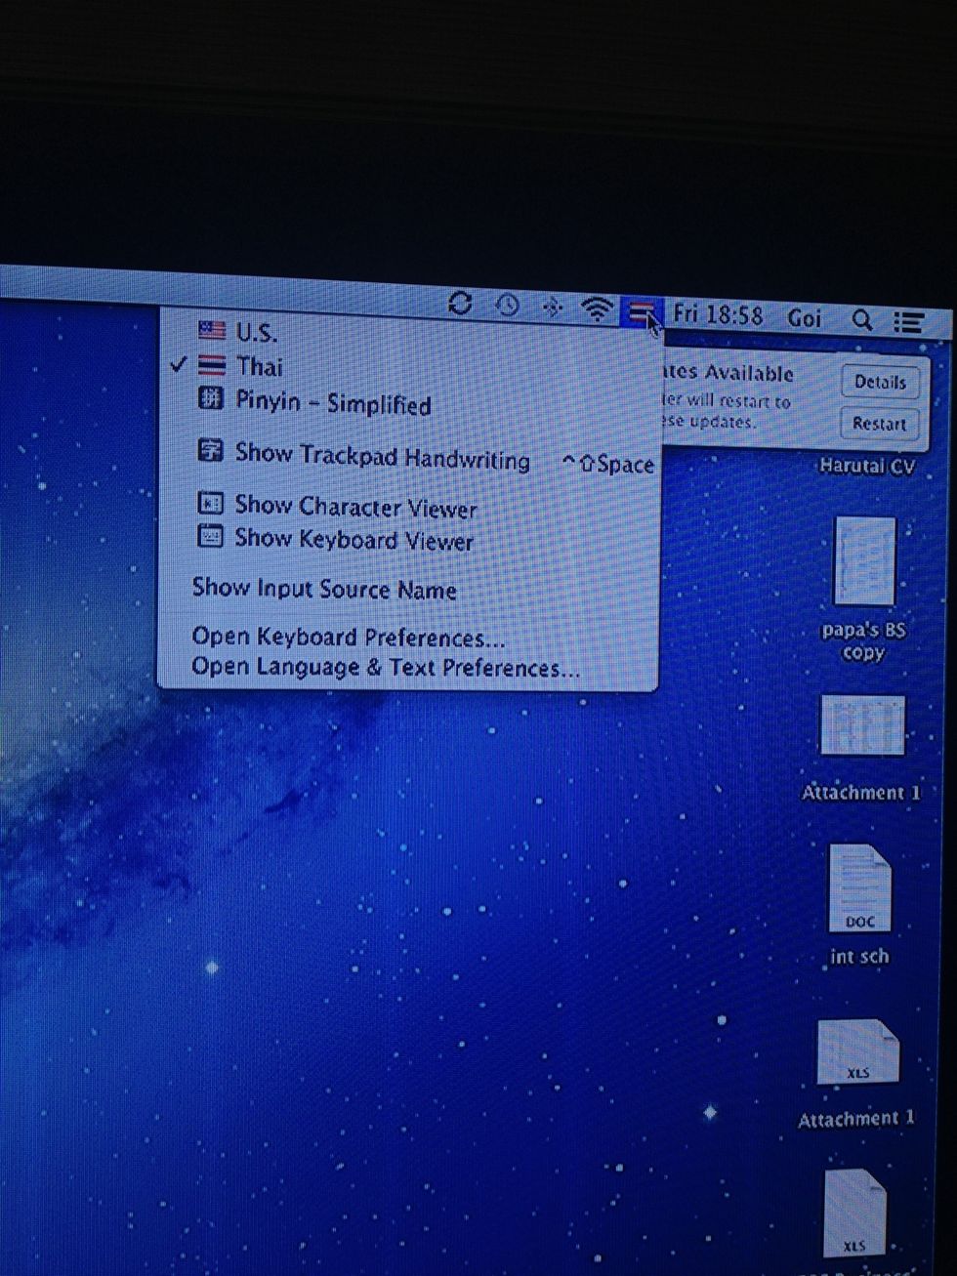Image resolution: width=957 pixels, height=1276 pixels.
Task: Open Spotlight search with the magnifier icon
Action: [x=863, y=318]
